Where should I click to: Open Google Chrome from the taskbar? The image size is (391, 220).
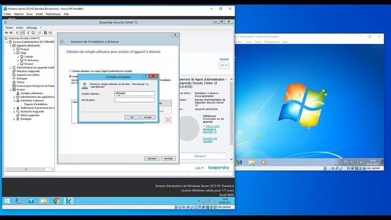[56, 201]
